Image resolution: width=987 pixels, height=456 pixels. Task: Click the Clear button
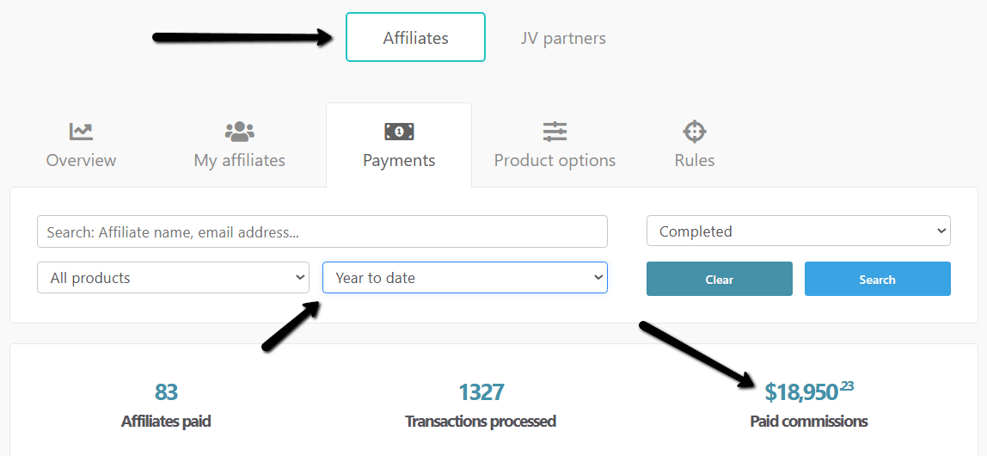tap(720, 279)
